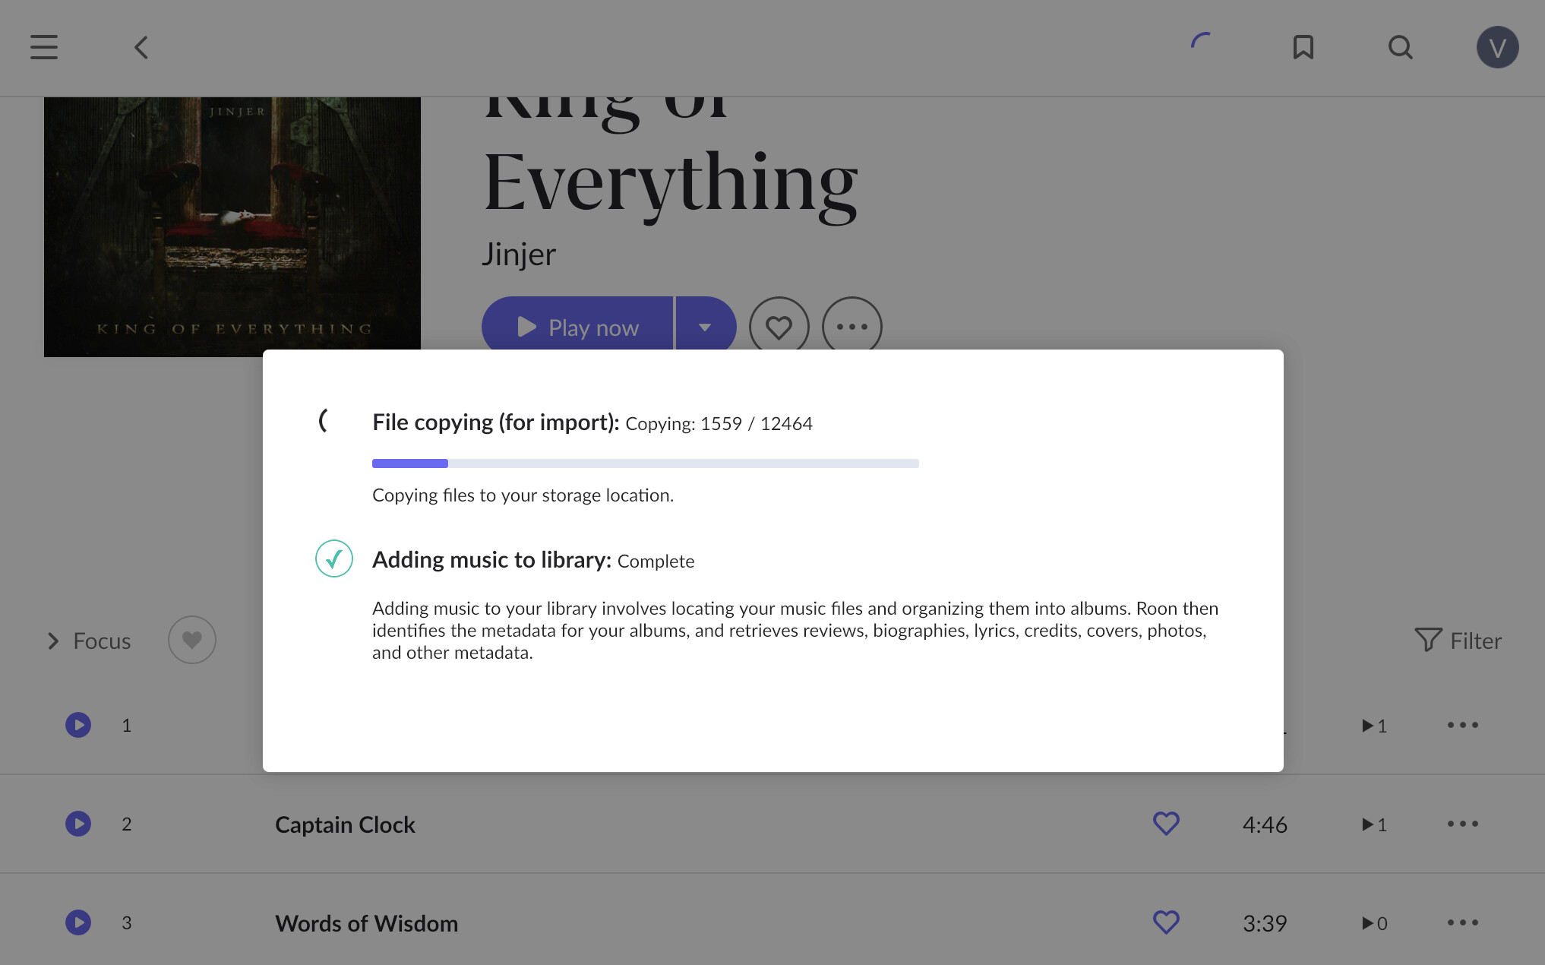The image size is (1545, 965).
Task: Go back using the back arrow
Action: pos(141,47)
